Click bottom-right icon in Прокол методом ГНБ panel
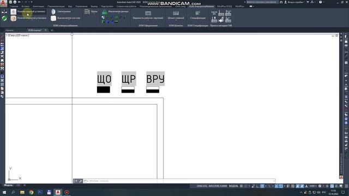The height and width of the screenshot is (196, 349). (x=228, y=20)
